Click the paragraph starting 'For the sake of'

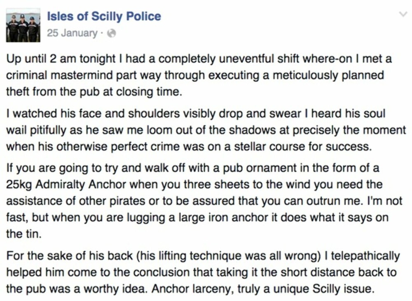pos(203,272)
